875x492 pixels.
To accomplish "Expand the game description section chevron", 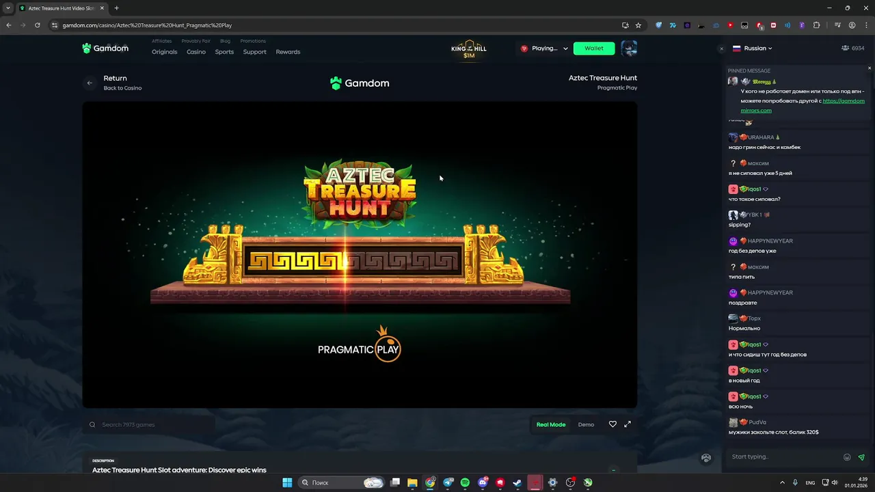I will pos(613,469).
